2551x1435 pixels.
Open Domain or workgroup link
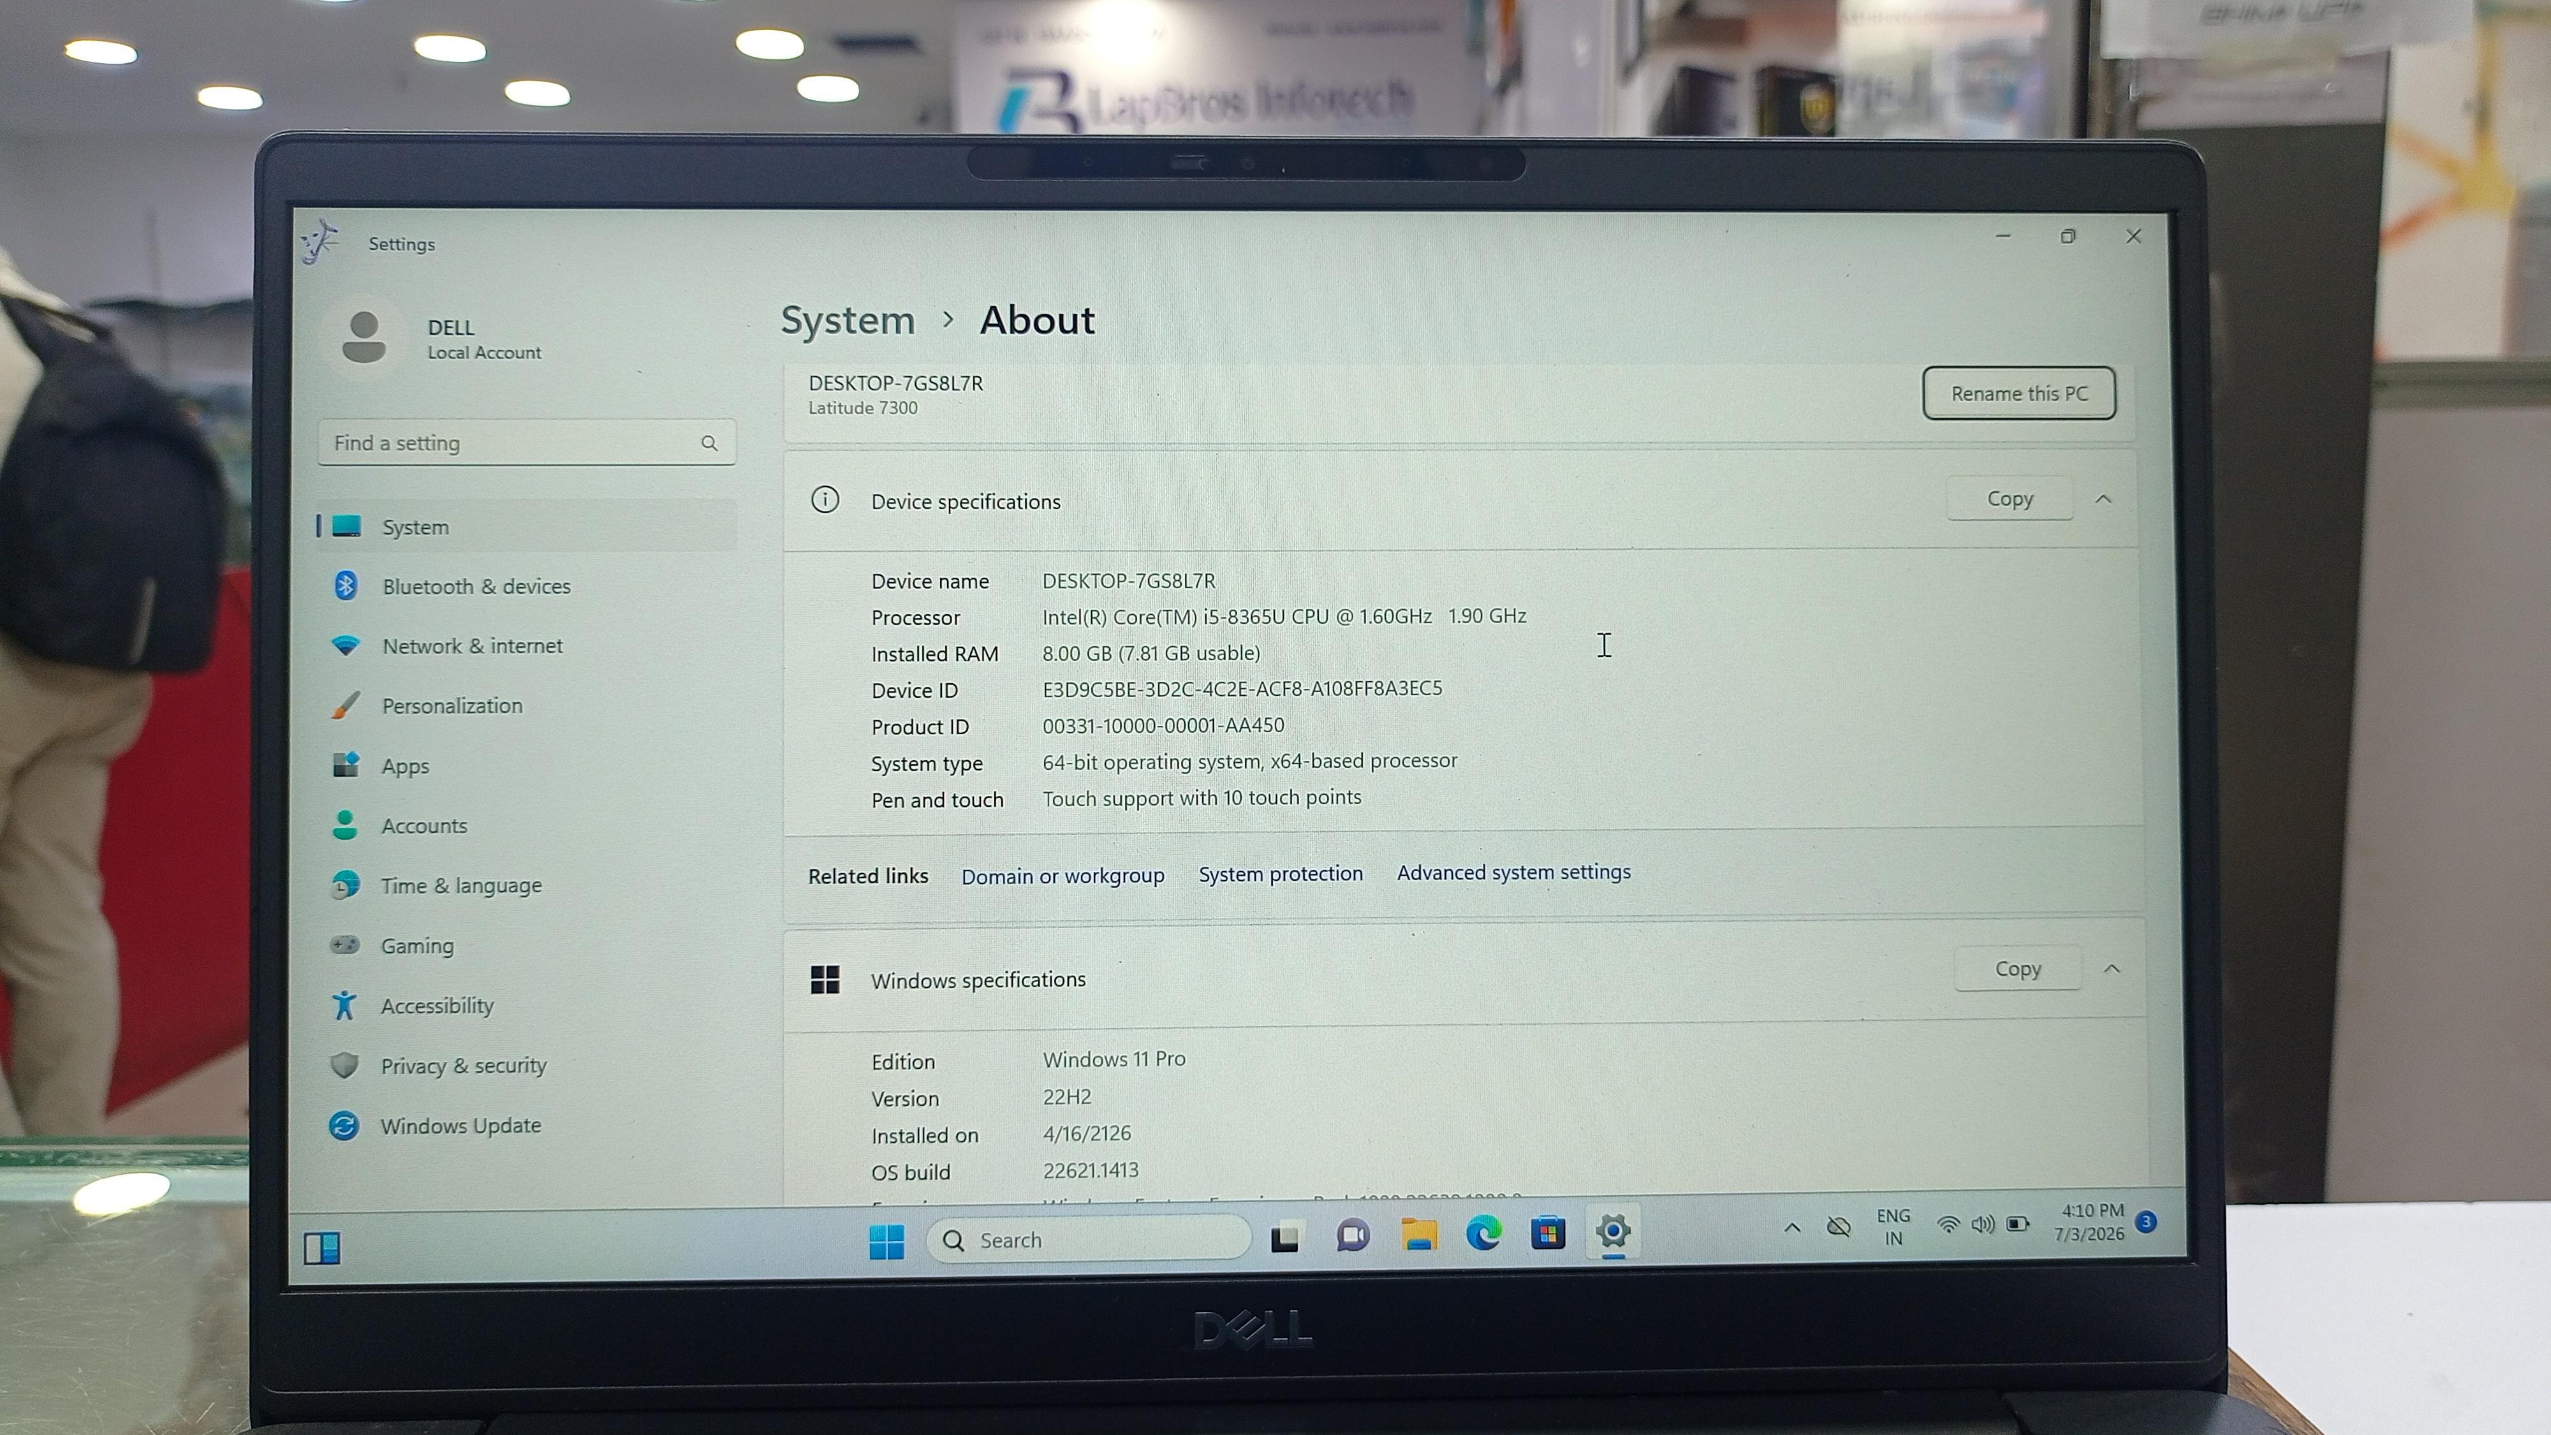pos(1062,876)
